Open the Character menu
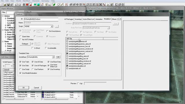Screen dimensions: 185x104 (36, 1)
